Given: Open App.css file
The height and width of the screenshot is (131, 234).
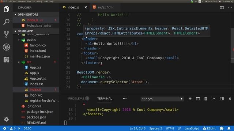Looking at the screenshot, I should pyautogui.click(x=35, y=67).
